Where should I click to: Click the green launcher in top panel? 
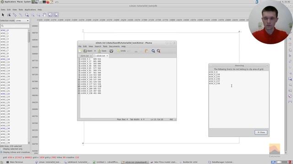pos(33,2)
